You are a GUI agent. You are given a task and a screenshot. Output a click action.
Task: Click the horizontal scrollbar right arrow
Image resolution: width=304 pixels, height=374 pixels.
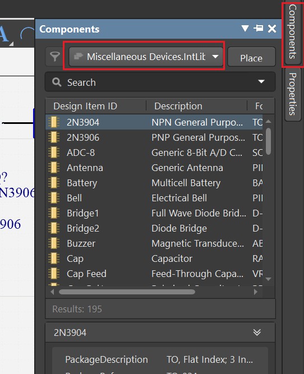[x=256, y=292]
